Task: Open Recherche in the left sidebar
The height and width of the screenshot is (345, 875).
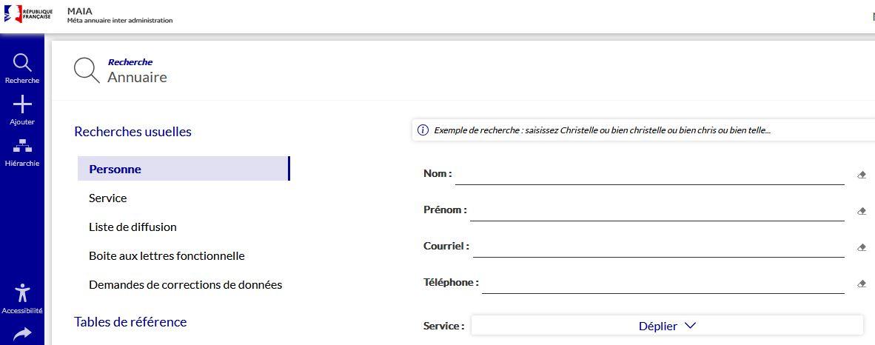Action: (22, 70)
